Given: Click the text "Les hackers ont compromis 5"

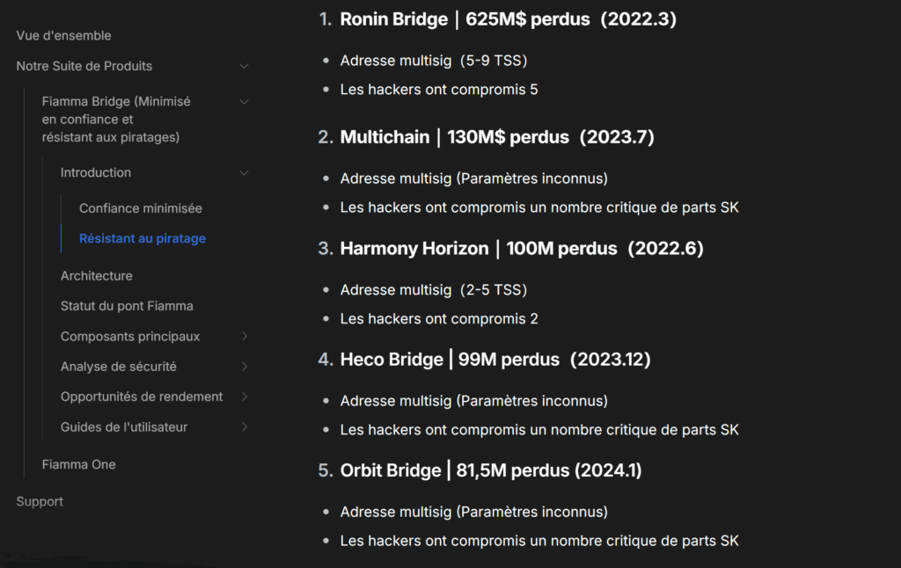Looking at the screenshot, I should 439,90.
